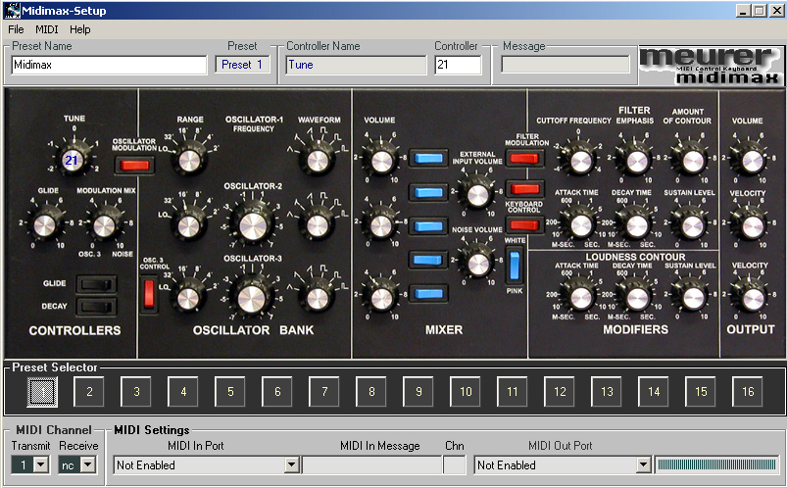This screenshot has width=787, height=488.
Task: Open the MIDI menu
Action: [x=47, y=29]
